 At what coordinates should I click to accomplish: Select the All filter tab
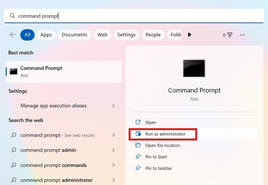point(27,35)
